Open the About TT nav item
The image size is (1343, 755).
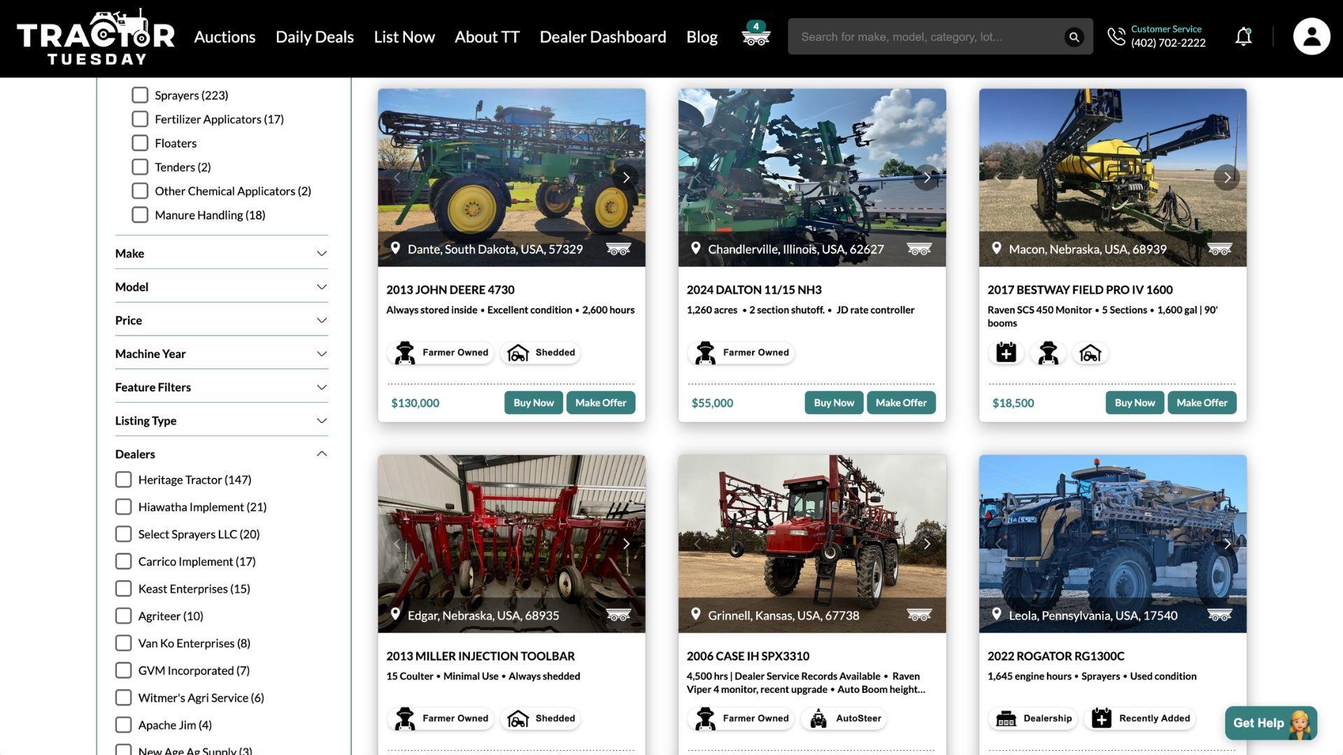487,36
